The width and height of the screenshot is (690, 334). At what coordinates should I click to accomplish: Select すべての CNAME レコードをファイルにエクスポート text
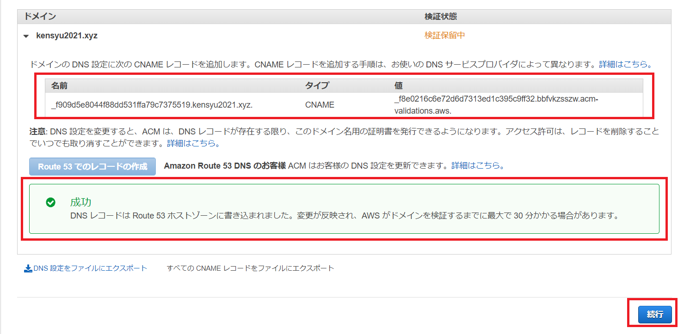click(250, 268)
